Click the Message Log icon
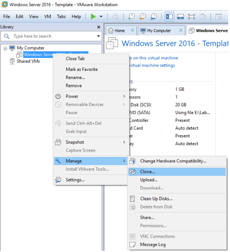 click(x=132, y=244)
